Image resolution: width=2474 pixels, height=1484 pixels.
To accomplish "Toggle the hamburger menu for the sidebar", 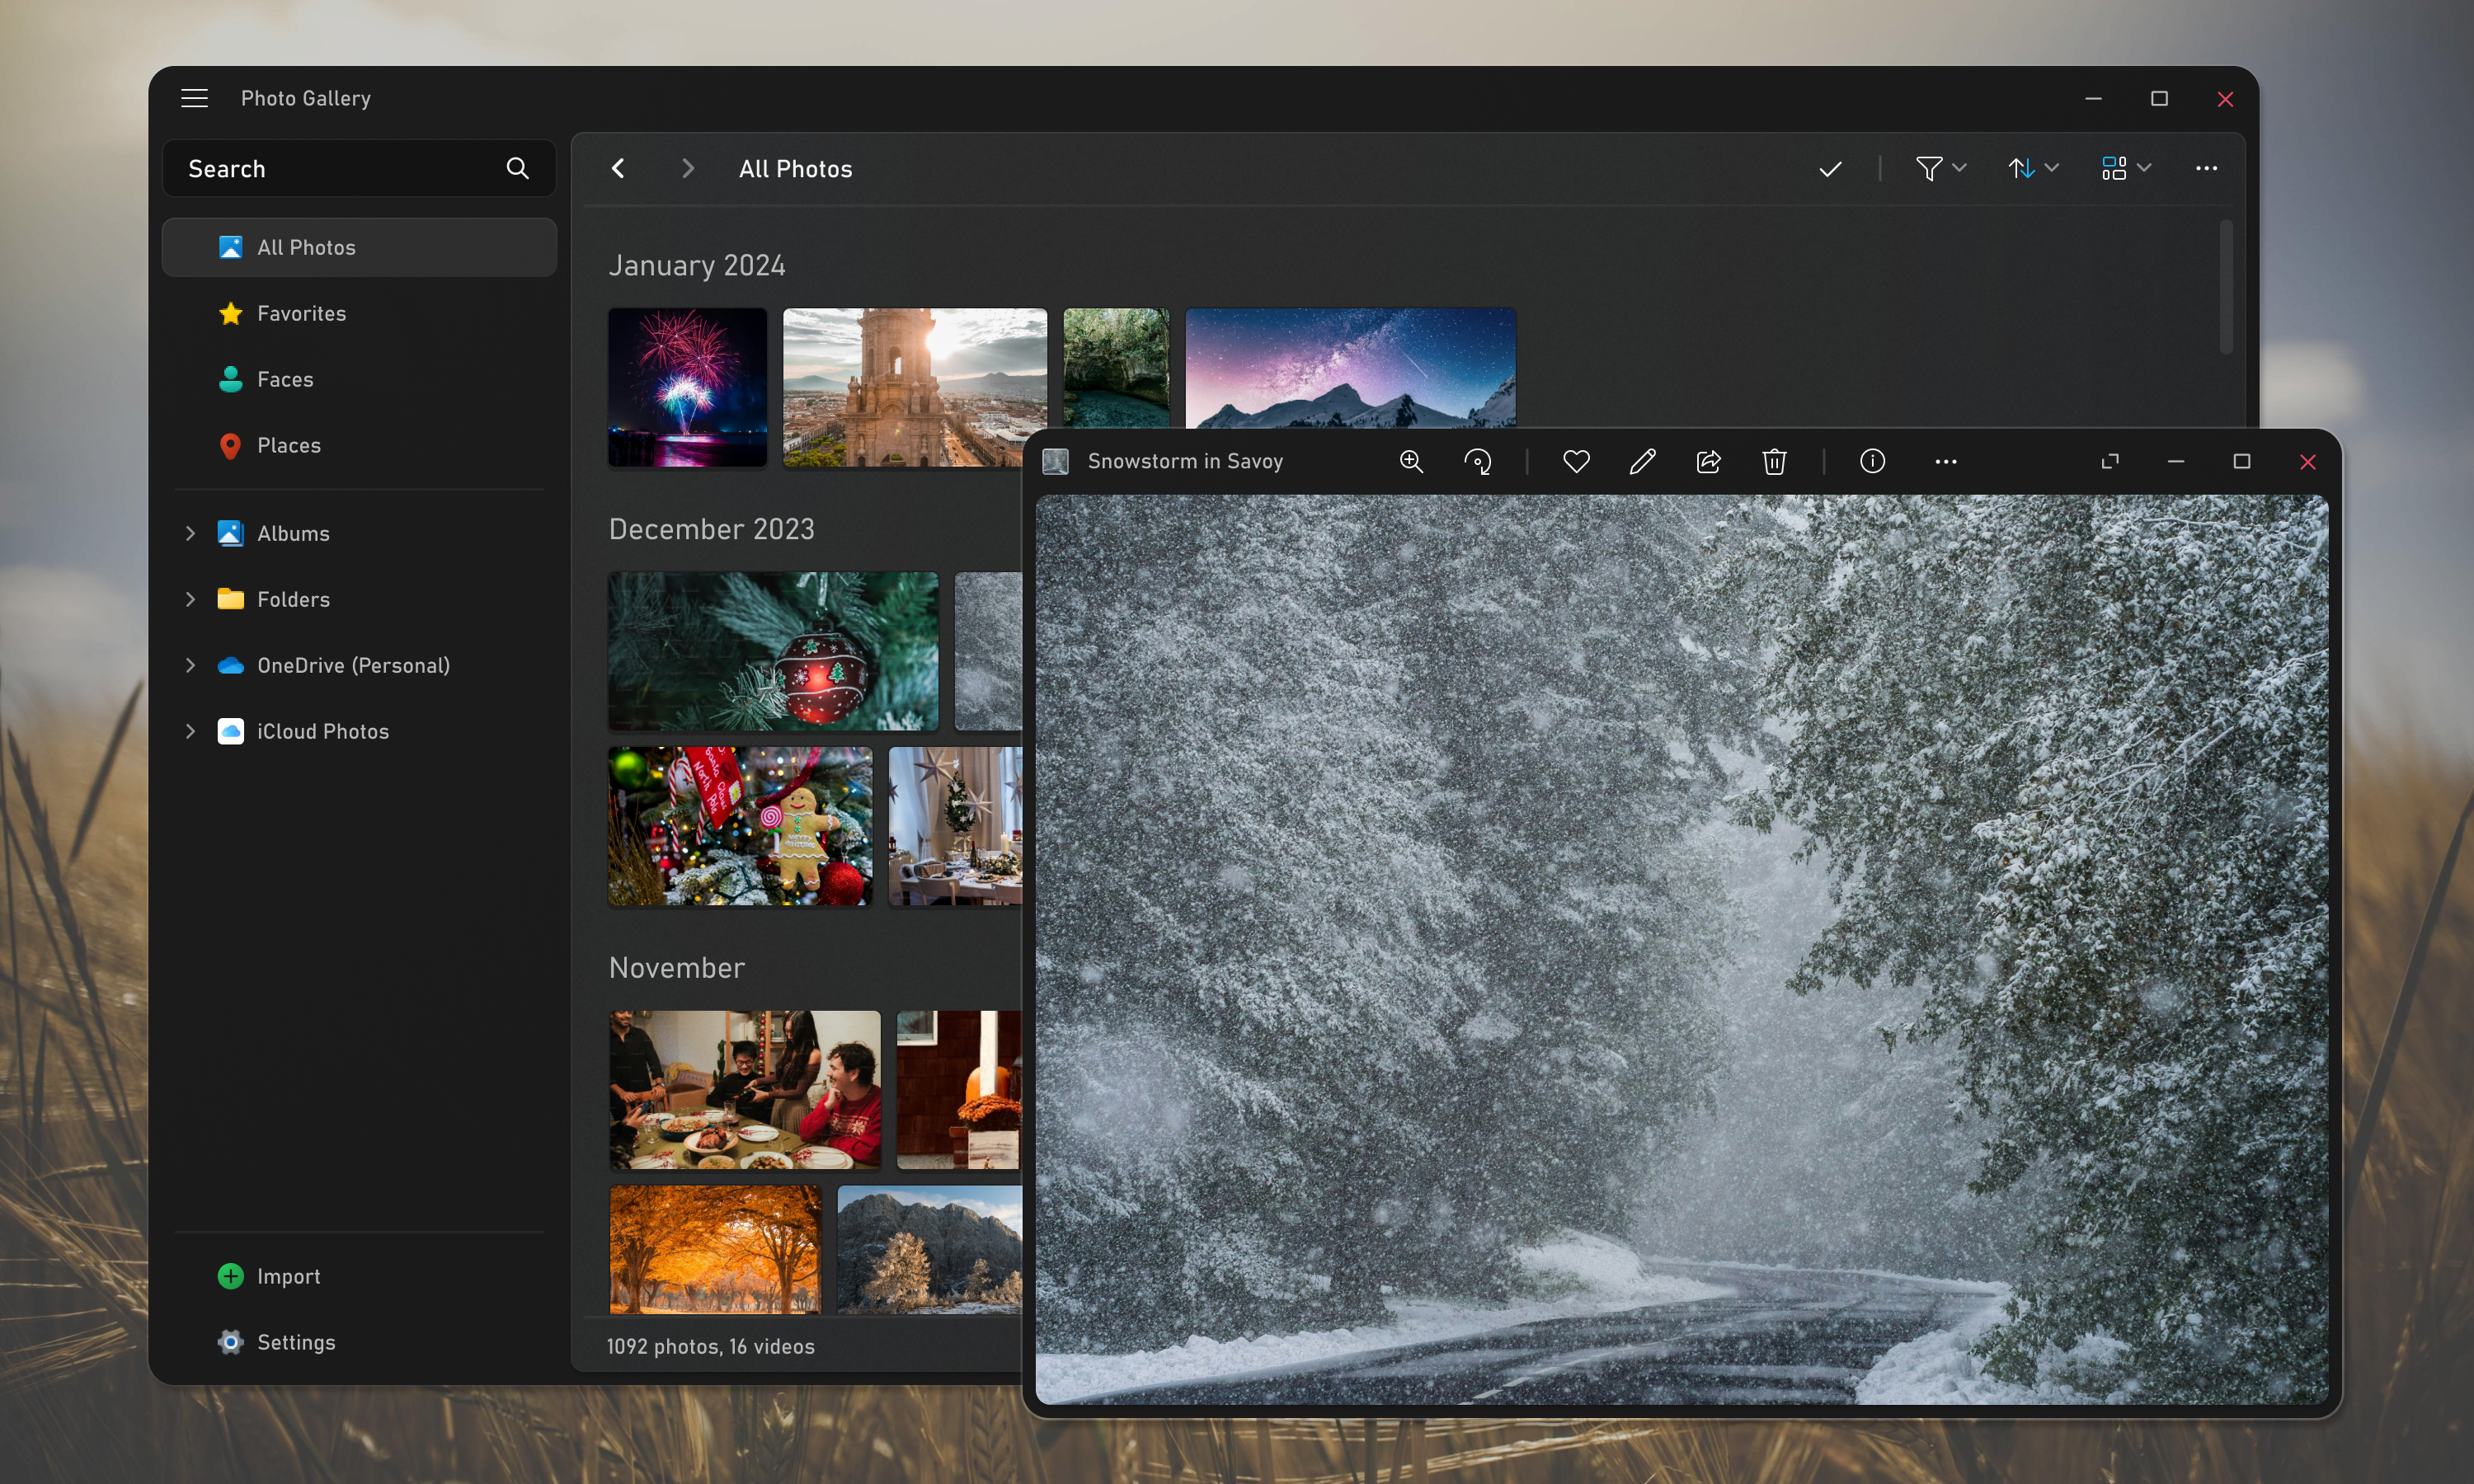I will coord(194,98).
